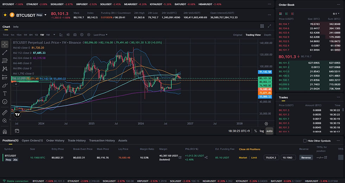Click Close All Positions

click(250, 149)
